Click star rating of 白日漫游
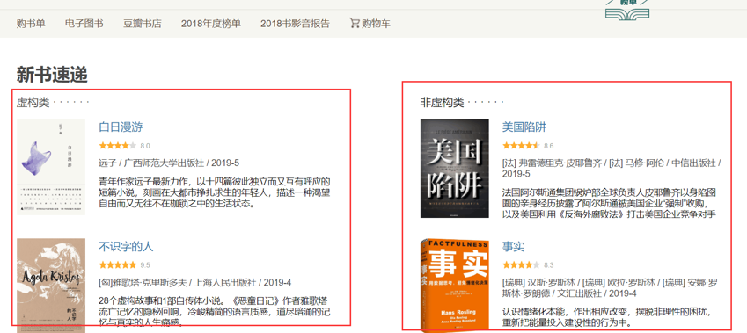The width and height of the screenshot is (747, 333). (118, 146)
